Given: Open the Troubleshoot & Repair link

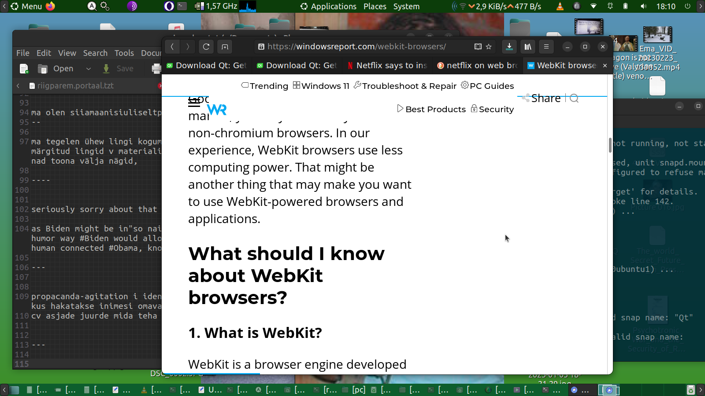Looking at the screenshot, I should 405,86.
